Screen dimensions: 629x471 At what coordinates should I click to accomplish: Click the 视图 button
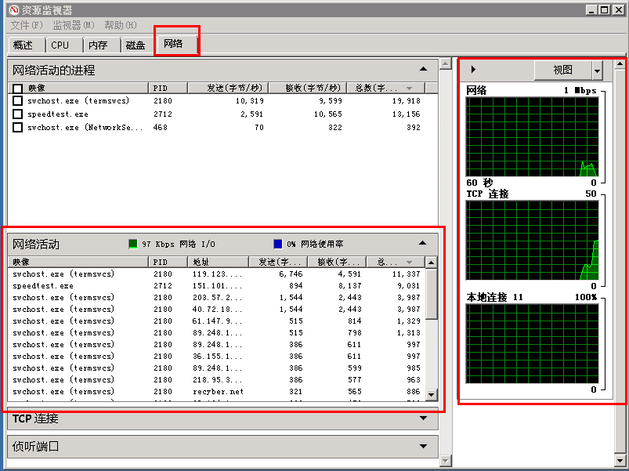tap(562, 71)
